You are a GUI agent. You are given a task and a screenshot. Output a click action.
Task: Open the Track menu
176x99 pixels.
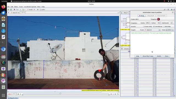pos(21,7)
